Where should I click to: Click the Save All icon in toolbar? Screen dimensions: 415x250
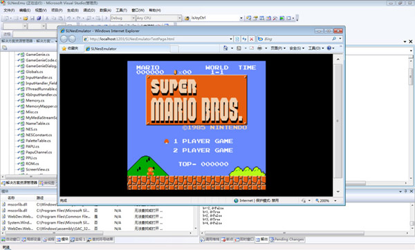point(39,18)
